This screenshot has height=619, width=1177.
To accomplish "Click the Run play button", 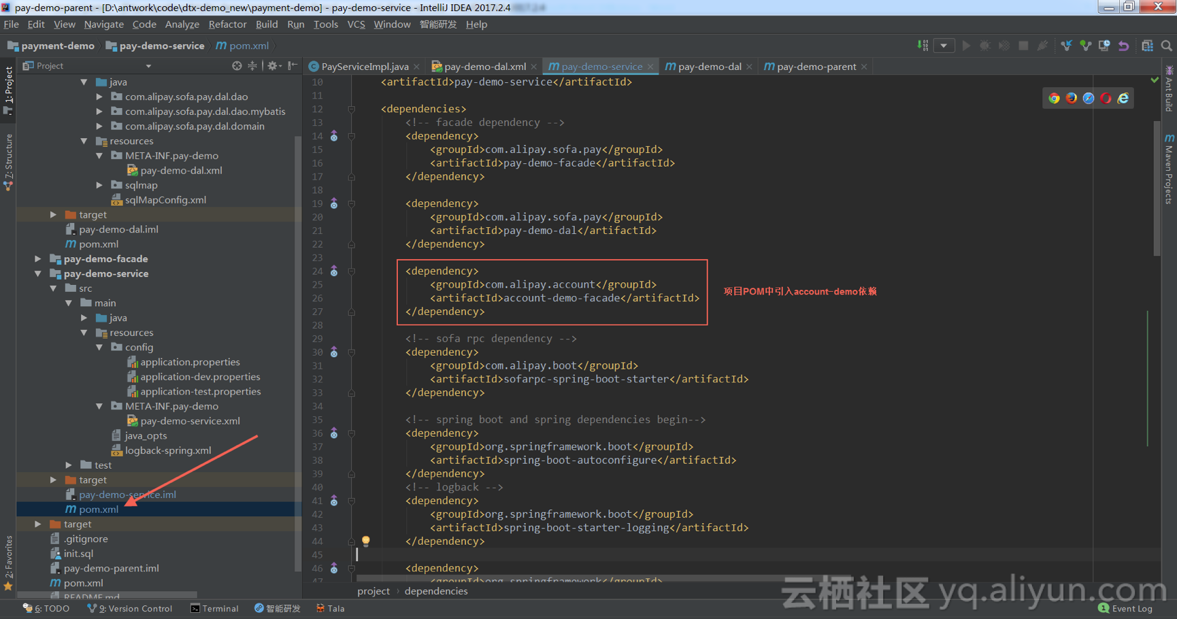I will (966, 46).
